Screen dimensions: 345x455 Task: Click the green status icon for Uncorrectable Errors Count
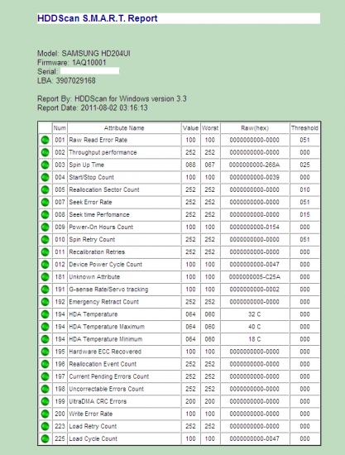tap(45, 390)
